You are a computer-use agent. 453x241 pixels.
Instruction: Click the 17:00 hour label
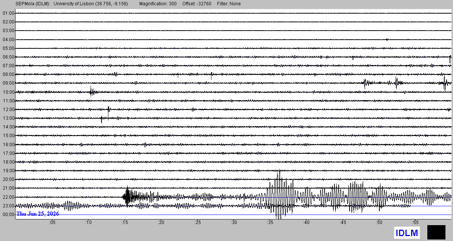[8, 153]
